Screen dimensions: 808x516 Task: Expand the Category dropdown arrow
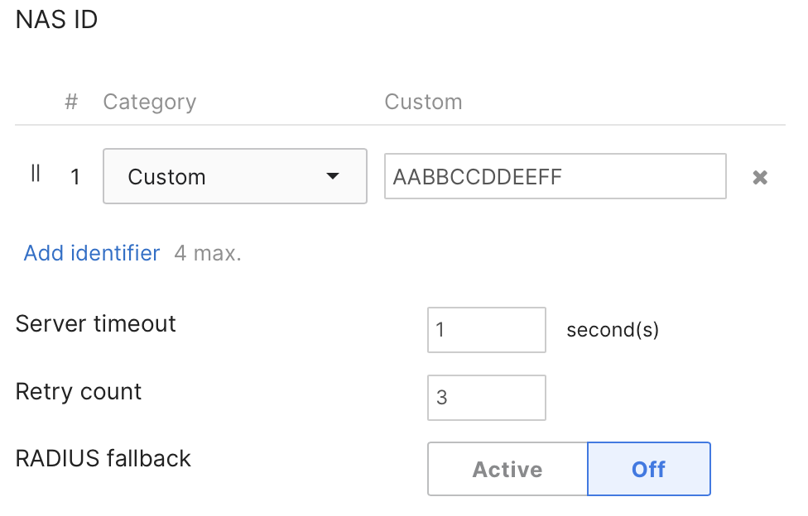pos(333,176)
